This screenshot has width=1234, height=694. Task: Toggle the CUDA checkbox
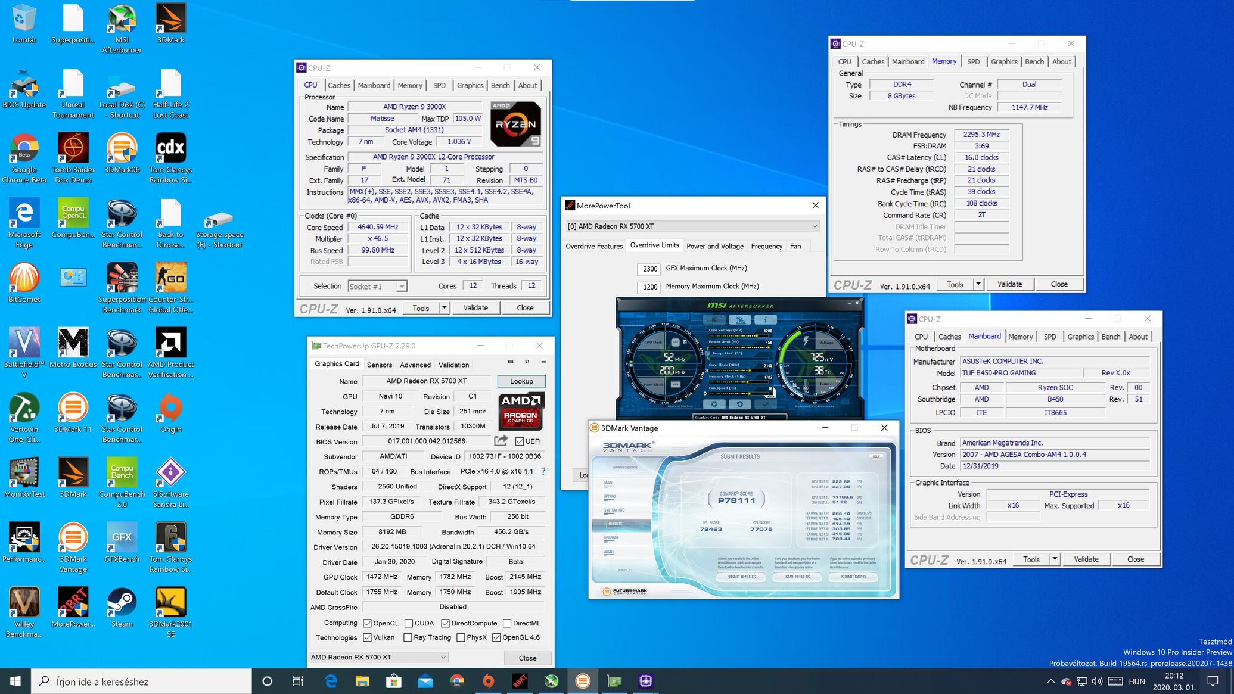(x=408, y=623)
